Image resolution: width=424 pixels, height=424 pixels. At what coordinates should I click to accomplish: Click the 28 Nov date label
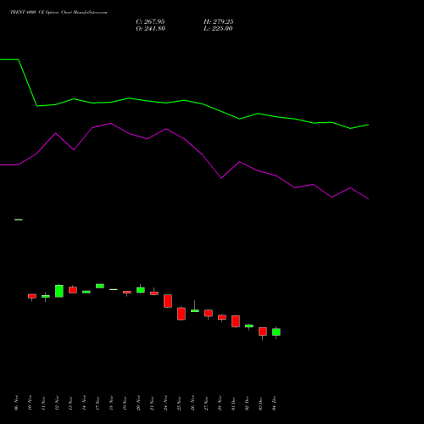[x=220, y=403]
